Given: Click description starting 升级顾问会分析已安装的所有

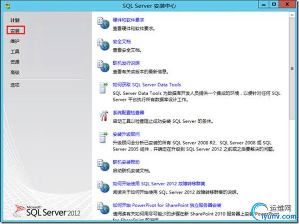Looking at the screenshot, I should [x=194, y=146].
